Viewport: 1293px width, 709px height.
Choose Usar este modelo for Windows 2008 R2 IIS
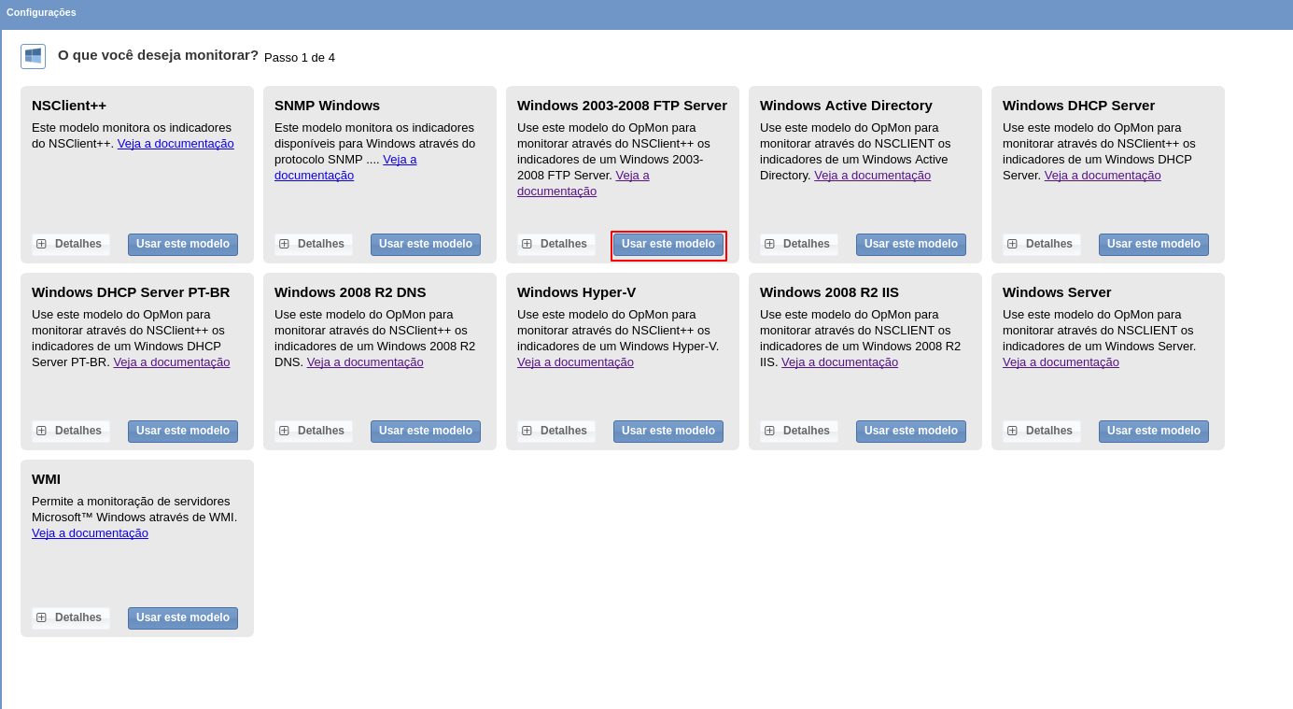[x=911, y=431]
